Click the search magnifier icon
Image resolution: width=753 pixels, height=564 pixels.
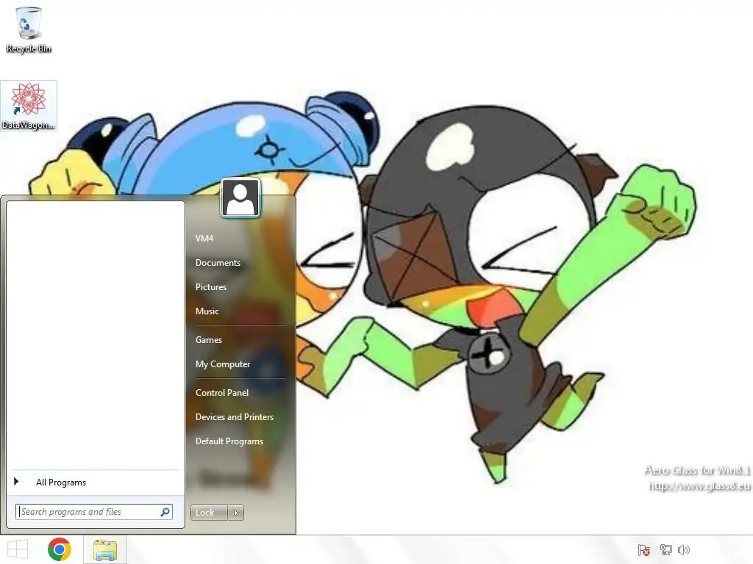click(165, 512)
